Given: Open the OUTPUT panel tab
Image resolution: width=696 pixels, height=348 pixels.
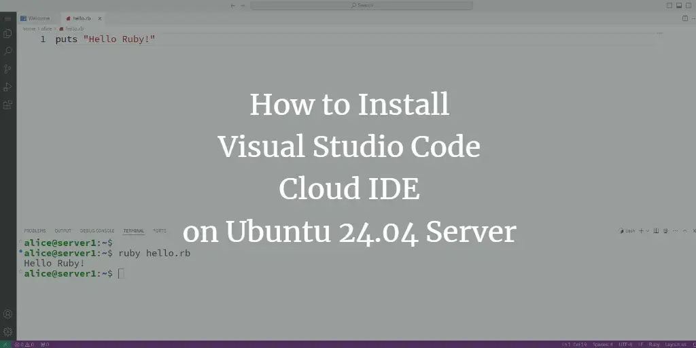Looking at the screenshot, I should 63,231.
